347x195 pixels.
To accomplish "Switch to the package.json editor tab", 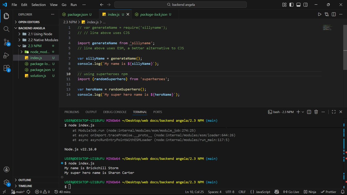I will tap(79, 14).
